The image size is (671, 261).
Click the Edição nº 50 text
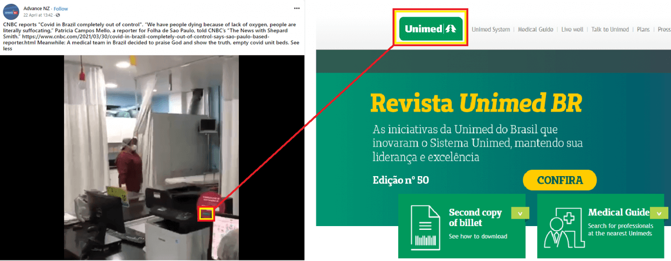[x=400, y=180]
